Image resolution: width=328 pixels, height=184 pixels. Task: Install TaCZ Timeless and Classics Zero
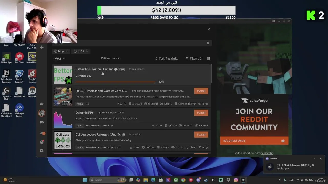[201, 91]
